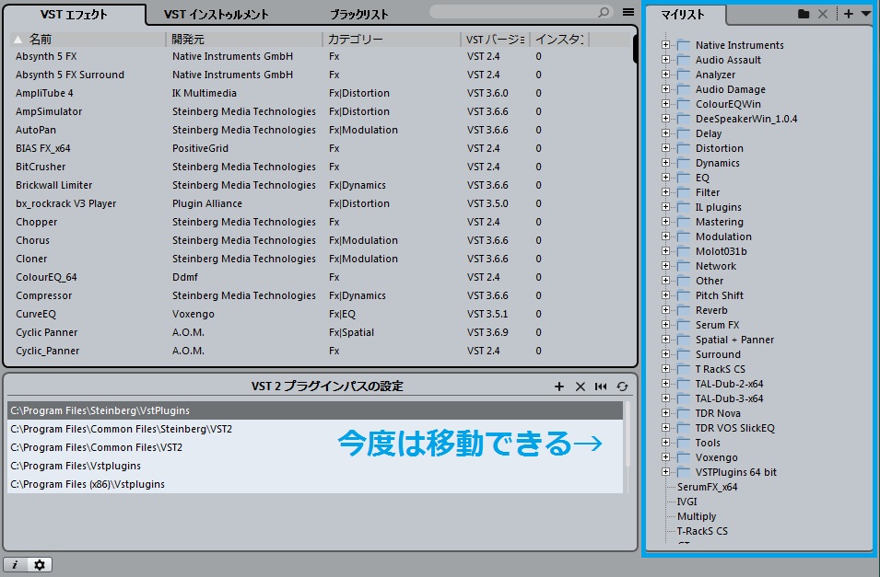Screen dimensions: 880x577
Task: Click the delete X icon in マイリスト toolbar
Action: pyautogui.click(x=823, y=14)
